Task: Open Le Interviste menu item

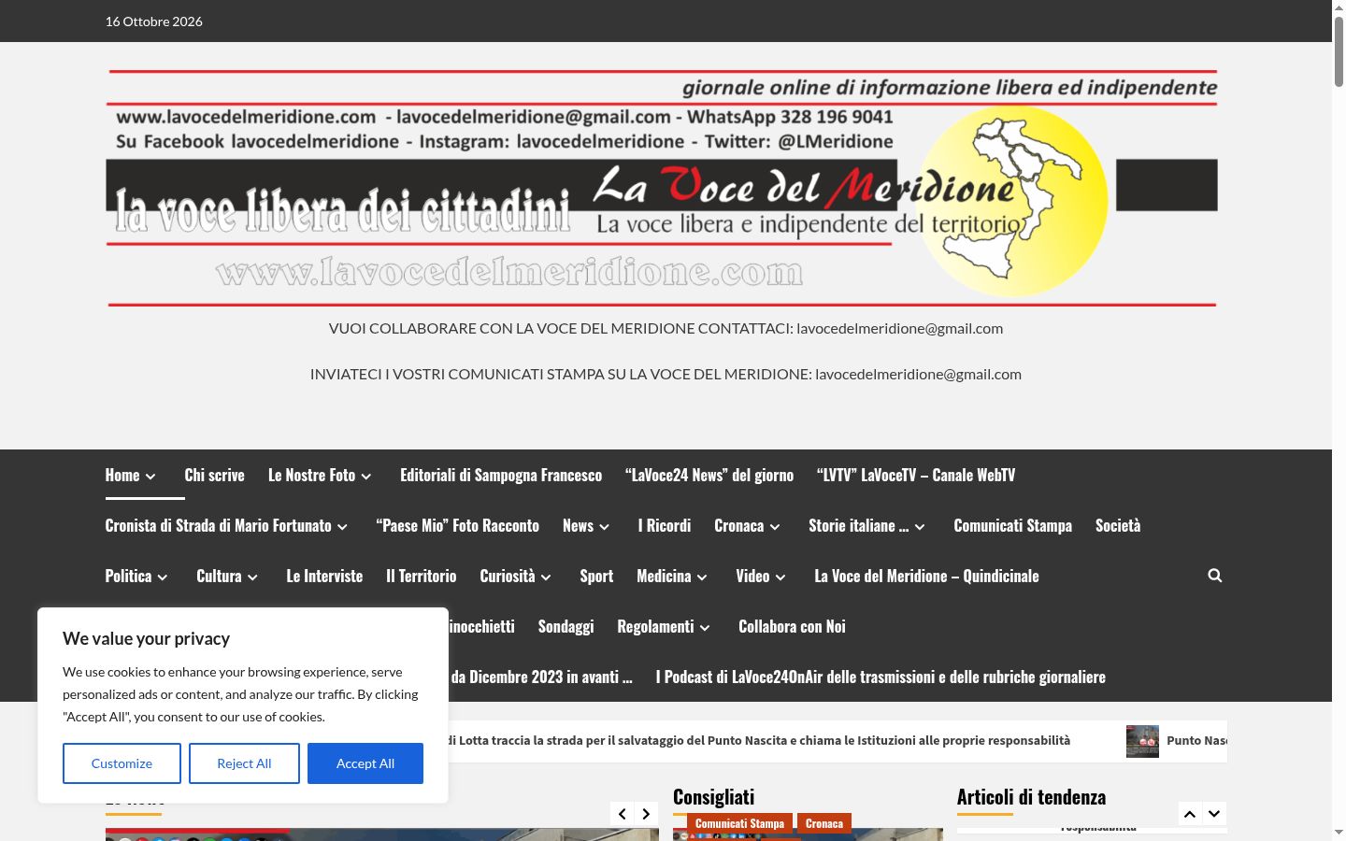Action: (324, 576)
